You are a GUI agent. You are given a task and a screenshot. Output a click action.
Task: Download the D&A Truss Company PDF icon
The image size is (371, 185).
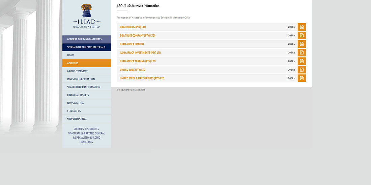click(302, 35)
